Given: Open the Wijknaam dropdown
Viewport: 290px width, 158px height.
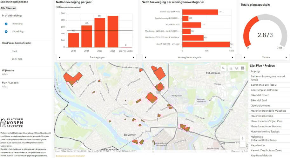Looking at the screenshot, I should (25, 74).
